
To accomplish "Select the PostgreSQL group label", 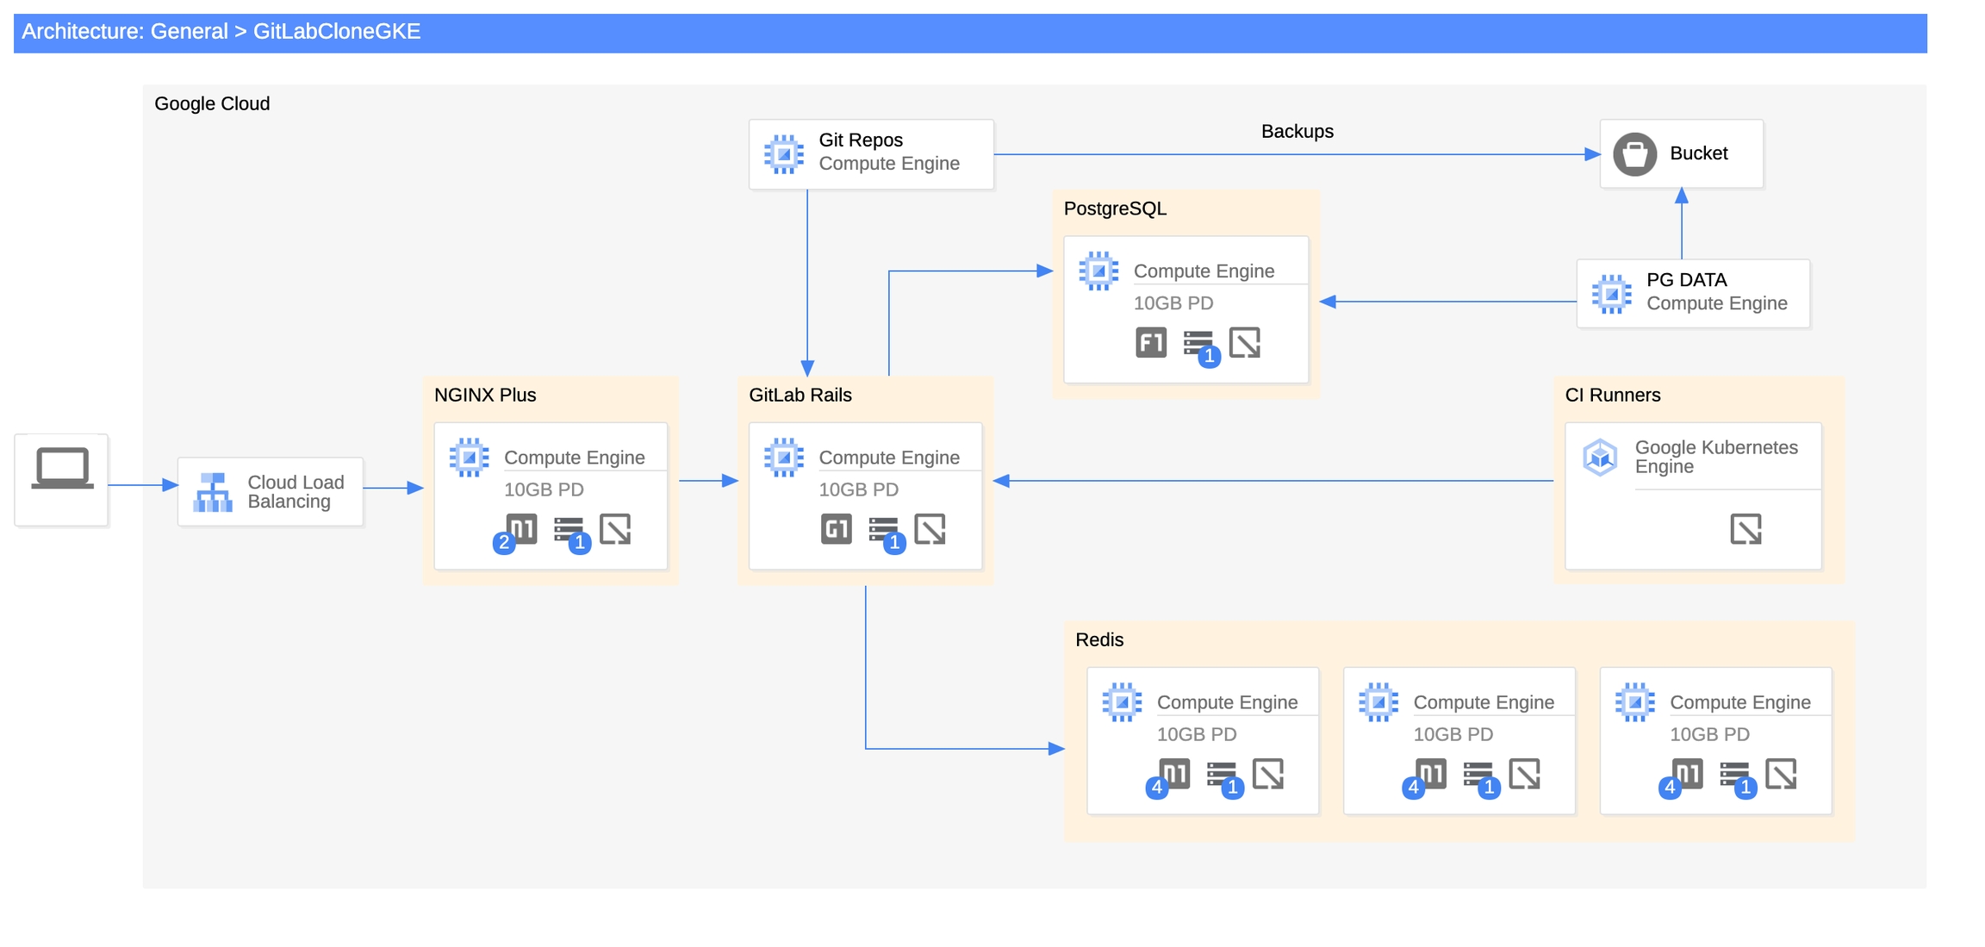I will (x=1115, y=209).
